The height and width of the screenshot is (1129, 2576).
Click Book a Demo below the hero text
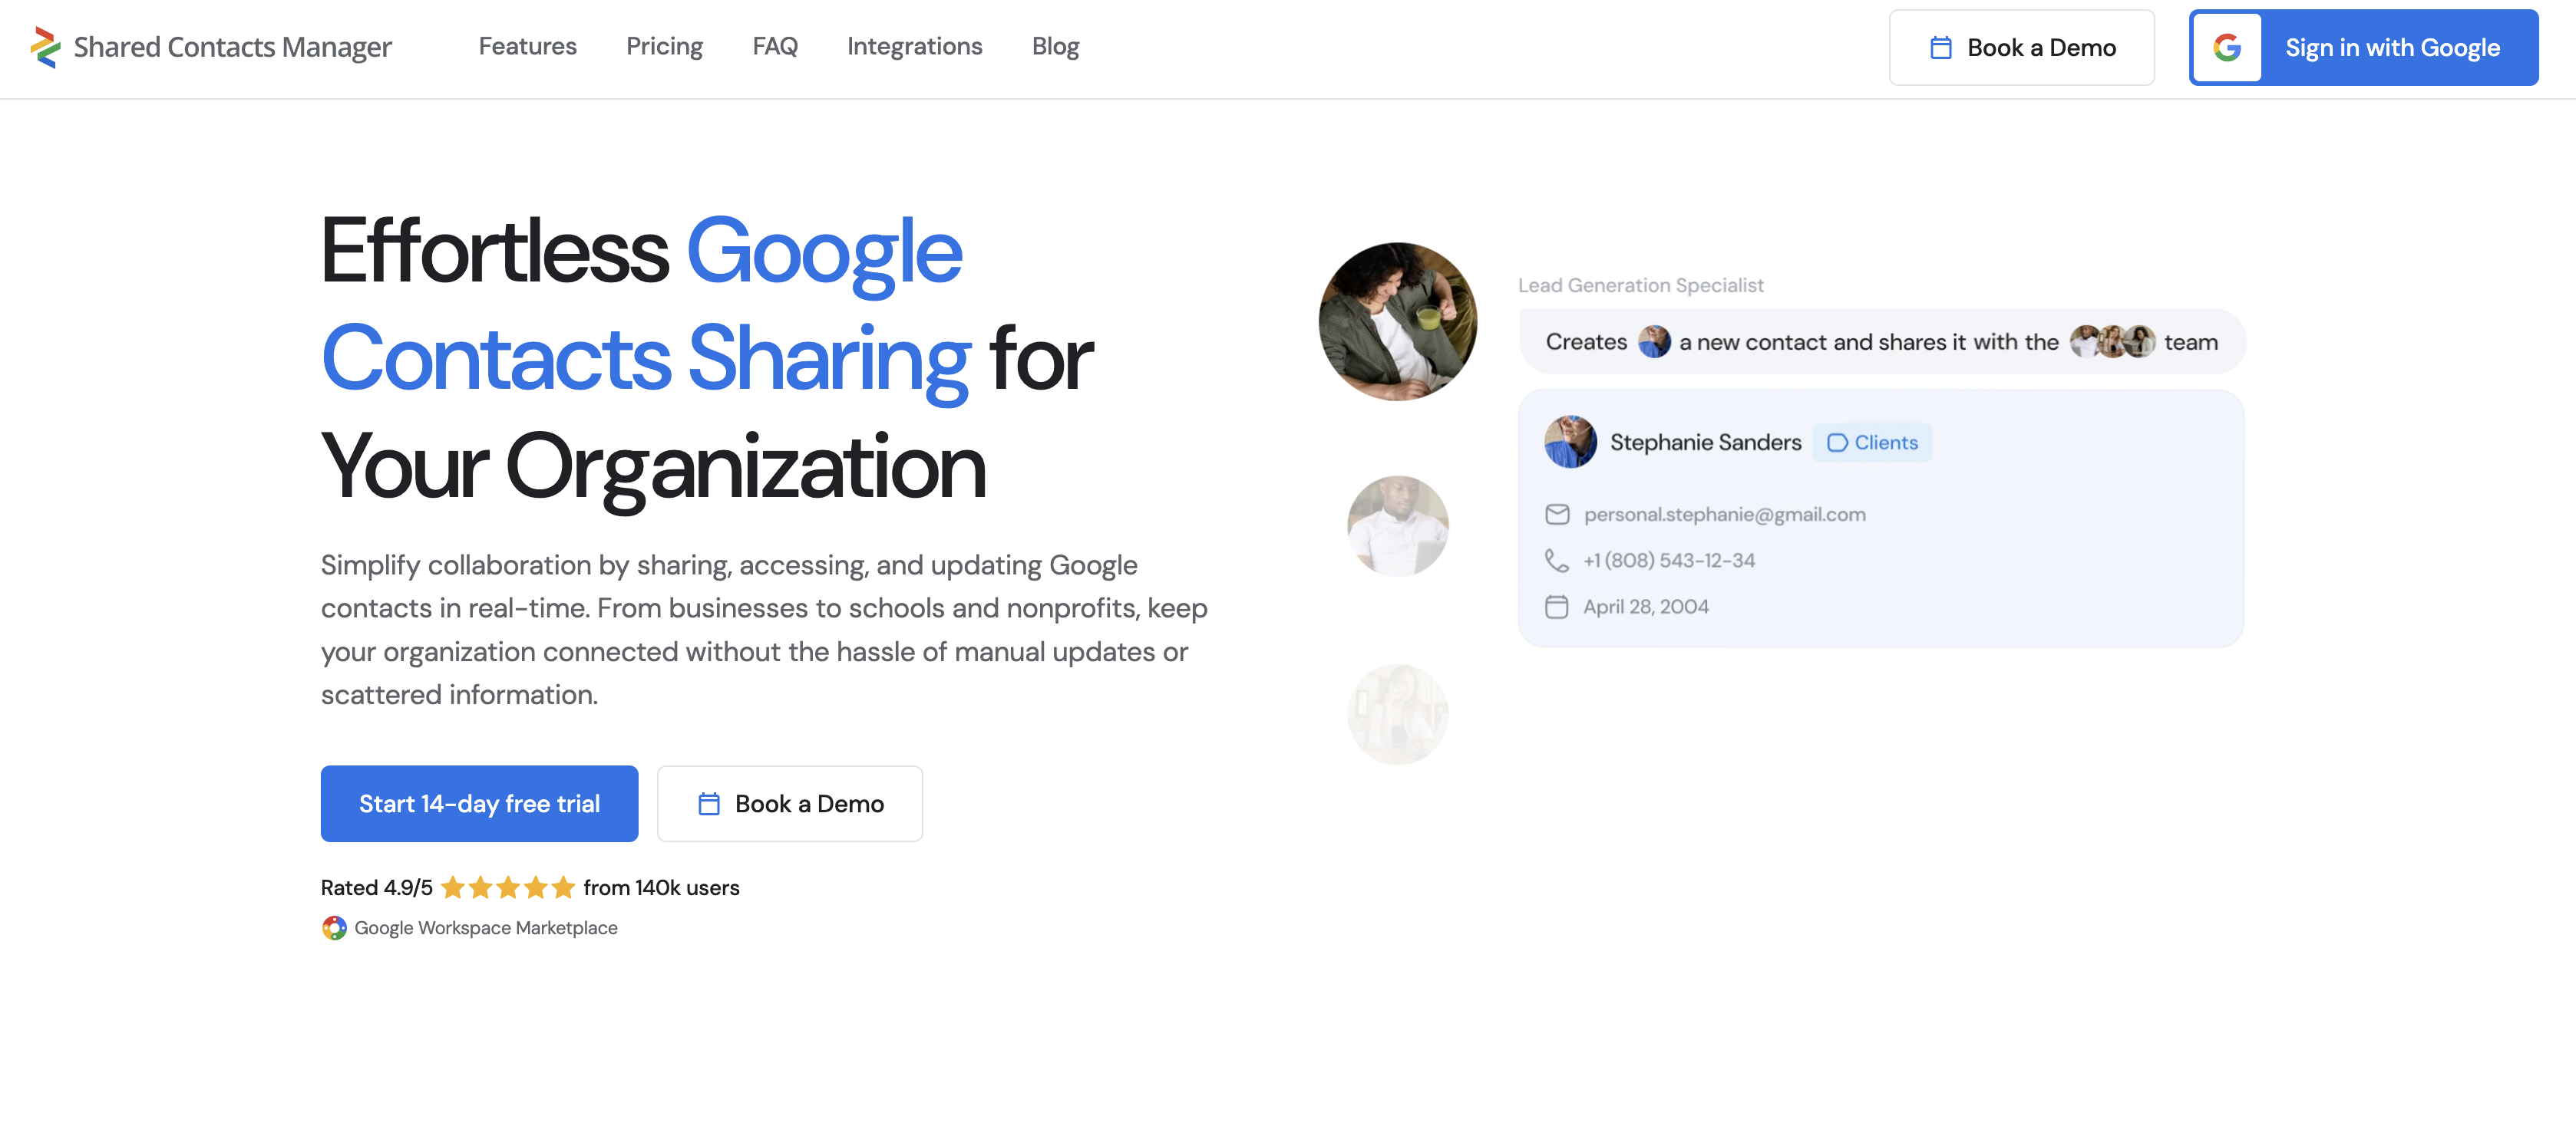click(789, 803)
